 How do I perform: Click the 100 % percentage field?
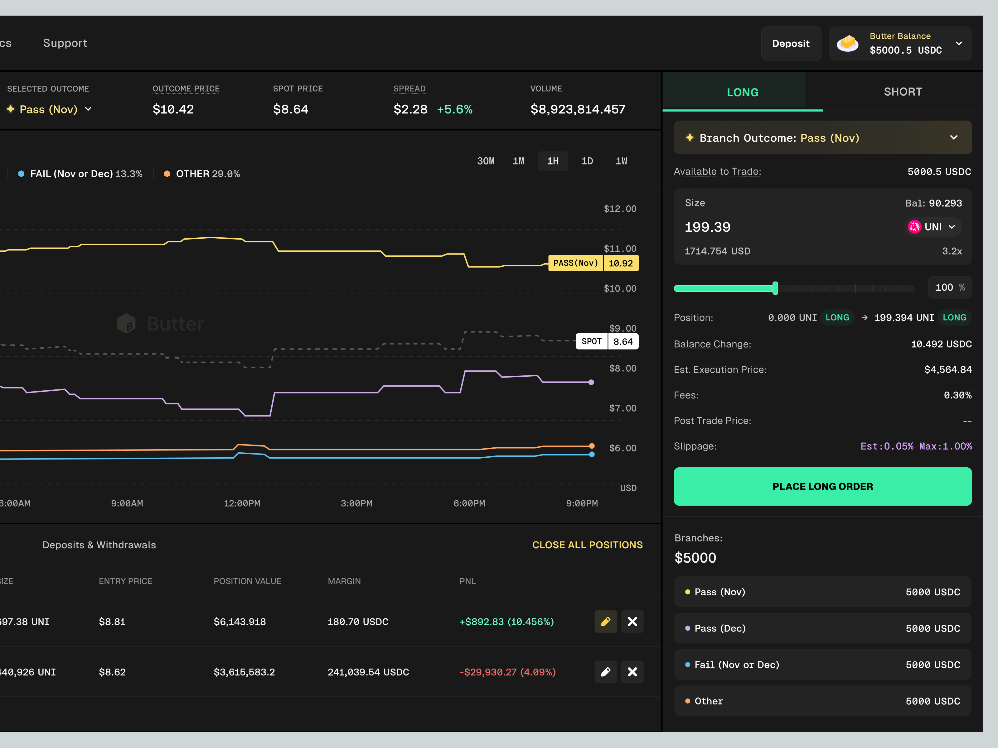[950, 288]
